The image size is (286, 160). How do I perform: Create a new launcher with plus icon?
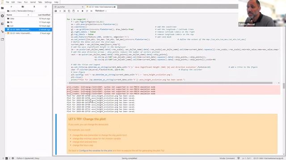11,7
